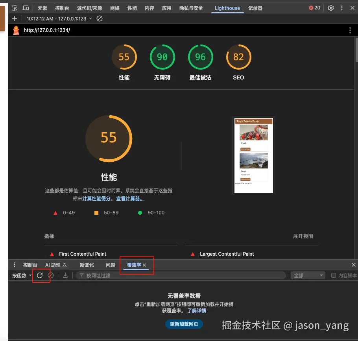The image size is (358, 341).
Task: Open the 网络 tab
Action: [115, 8]
